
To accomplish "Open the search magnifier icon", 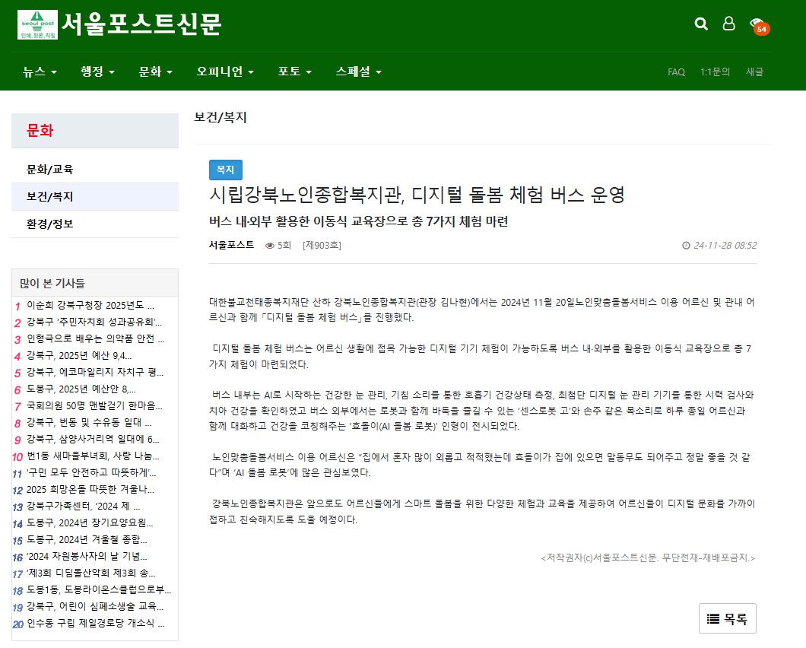I will pos(701,24).
